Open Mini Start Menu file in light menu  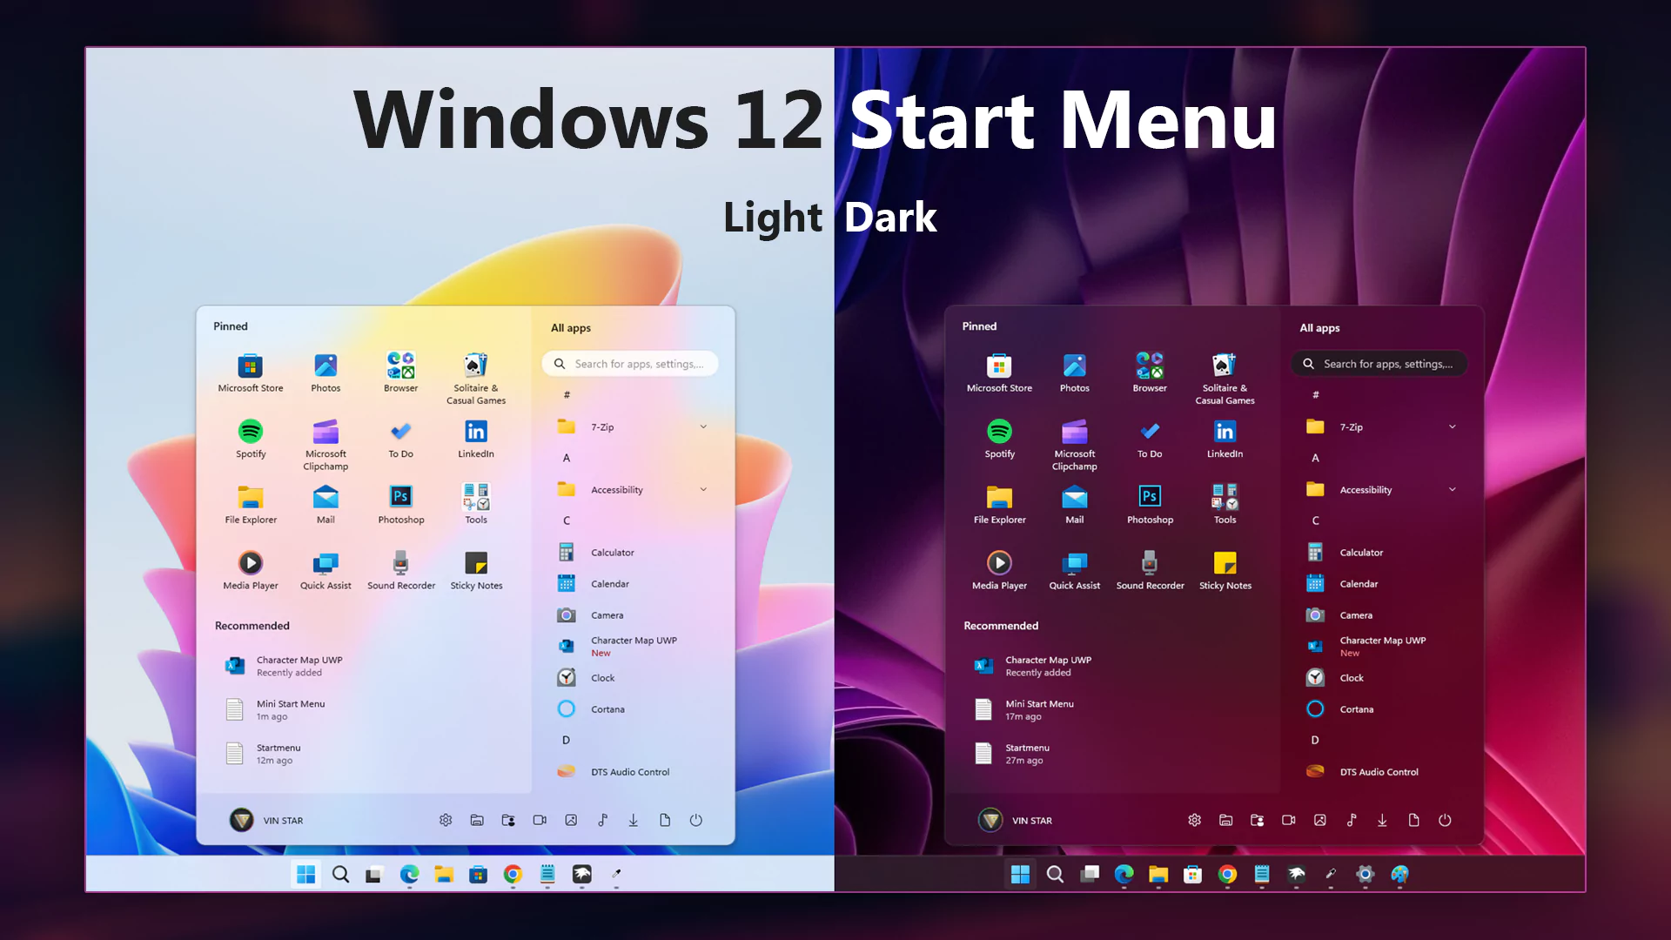tap(275, 710)
